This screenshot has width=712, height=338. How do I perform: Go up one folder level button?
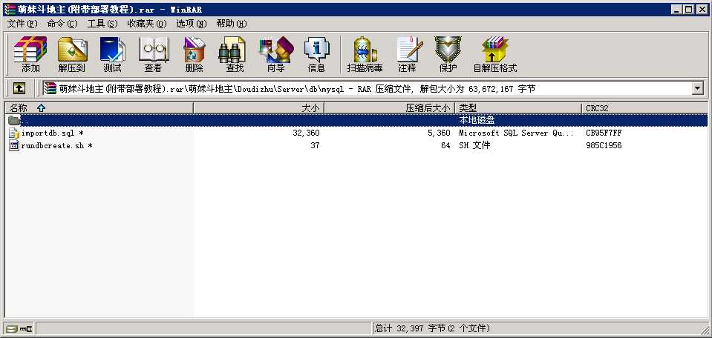(x=19, y=89)
